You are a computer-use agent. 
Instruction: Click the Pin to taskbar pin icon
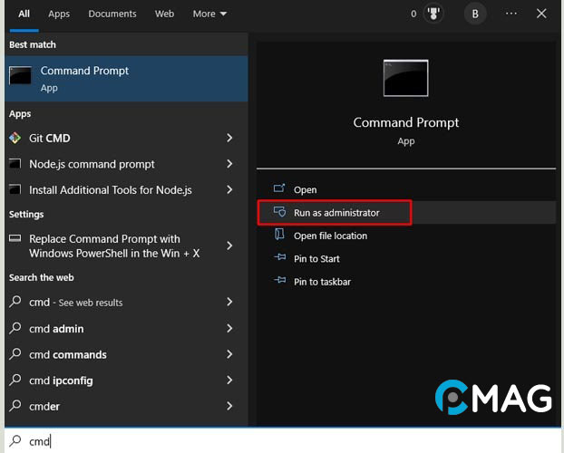click(280, 282)
